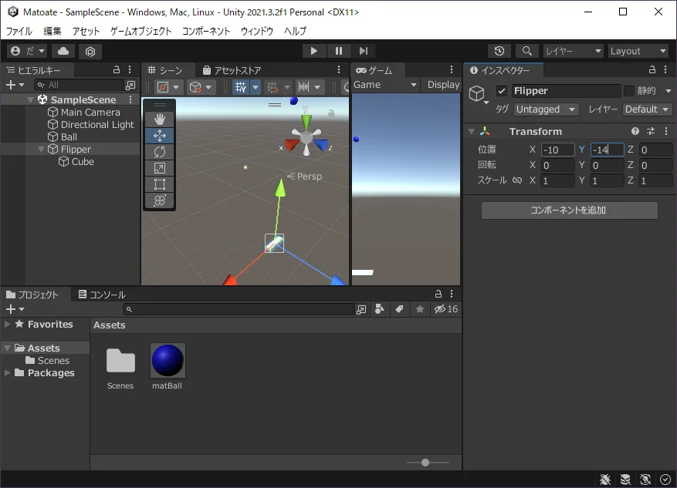Image resolution: width=677 pixels, height=488 pixels.
Task: Click the orientation gizmo cube in Scene view
Action: [x=306, y=137]
